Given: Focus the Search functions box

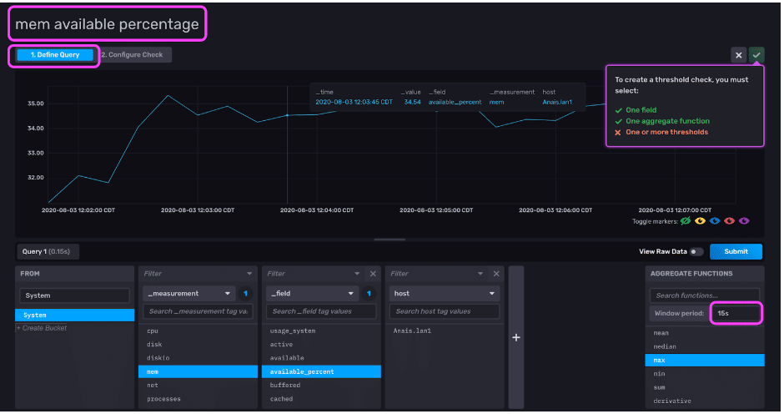Looking at the screenshot, I should [x=705, y=295].
